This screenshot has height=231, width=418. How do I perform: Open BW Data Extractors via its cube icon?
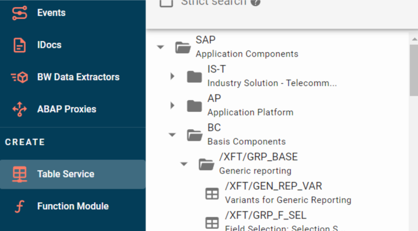click(19, 77)
